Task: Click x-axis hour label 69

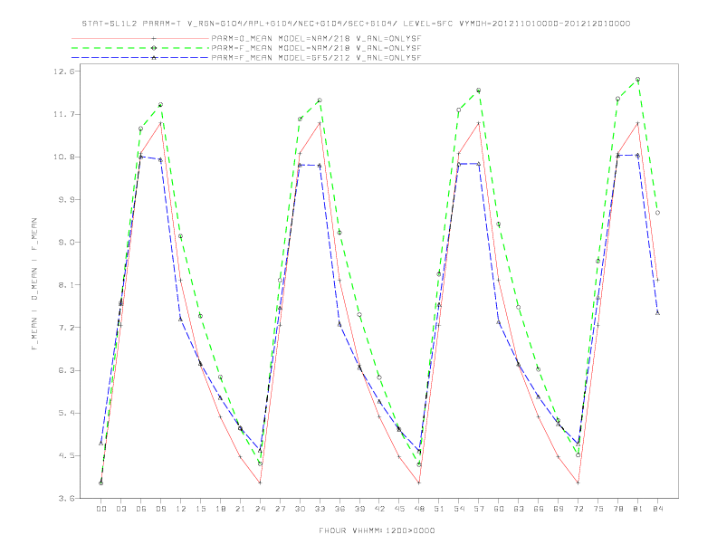Action: tap(559, 509)
